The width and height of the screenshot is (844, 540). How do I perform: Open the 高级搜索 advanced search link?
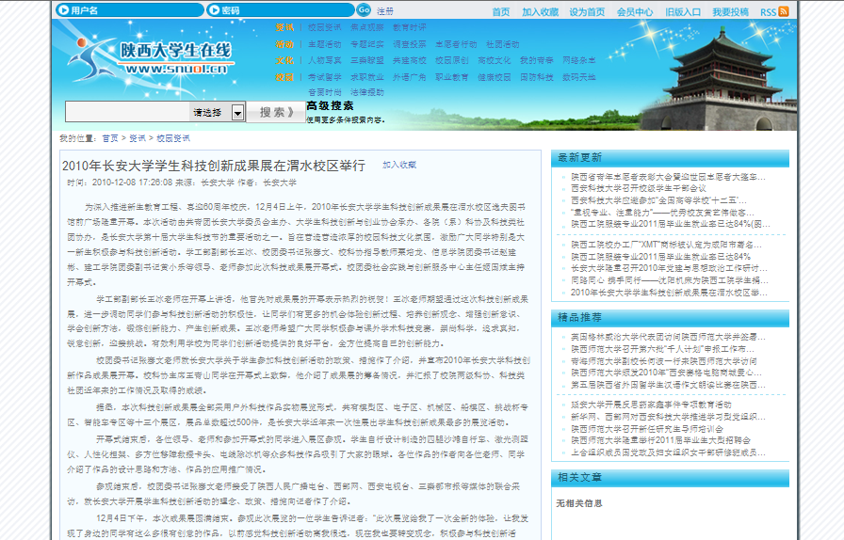(x=330, y=105)
